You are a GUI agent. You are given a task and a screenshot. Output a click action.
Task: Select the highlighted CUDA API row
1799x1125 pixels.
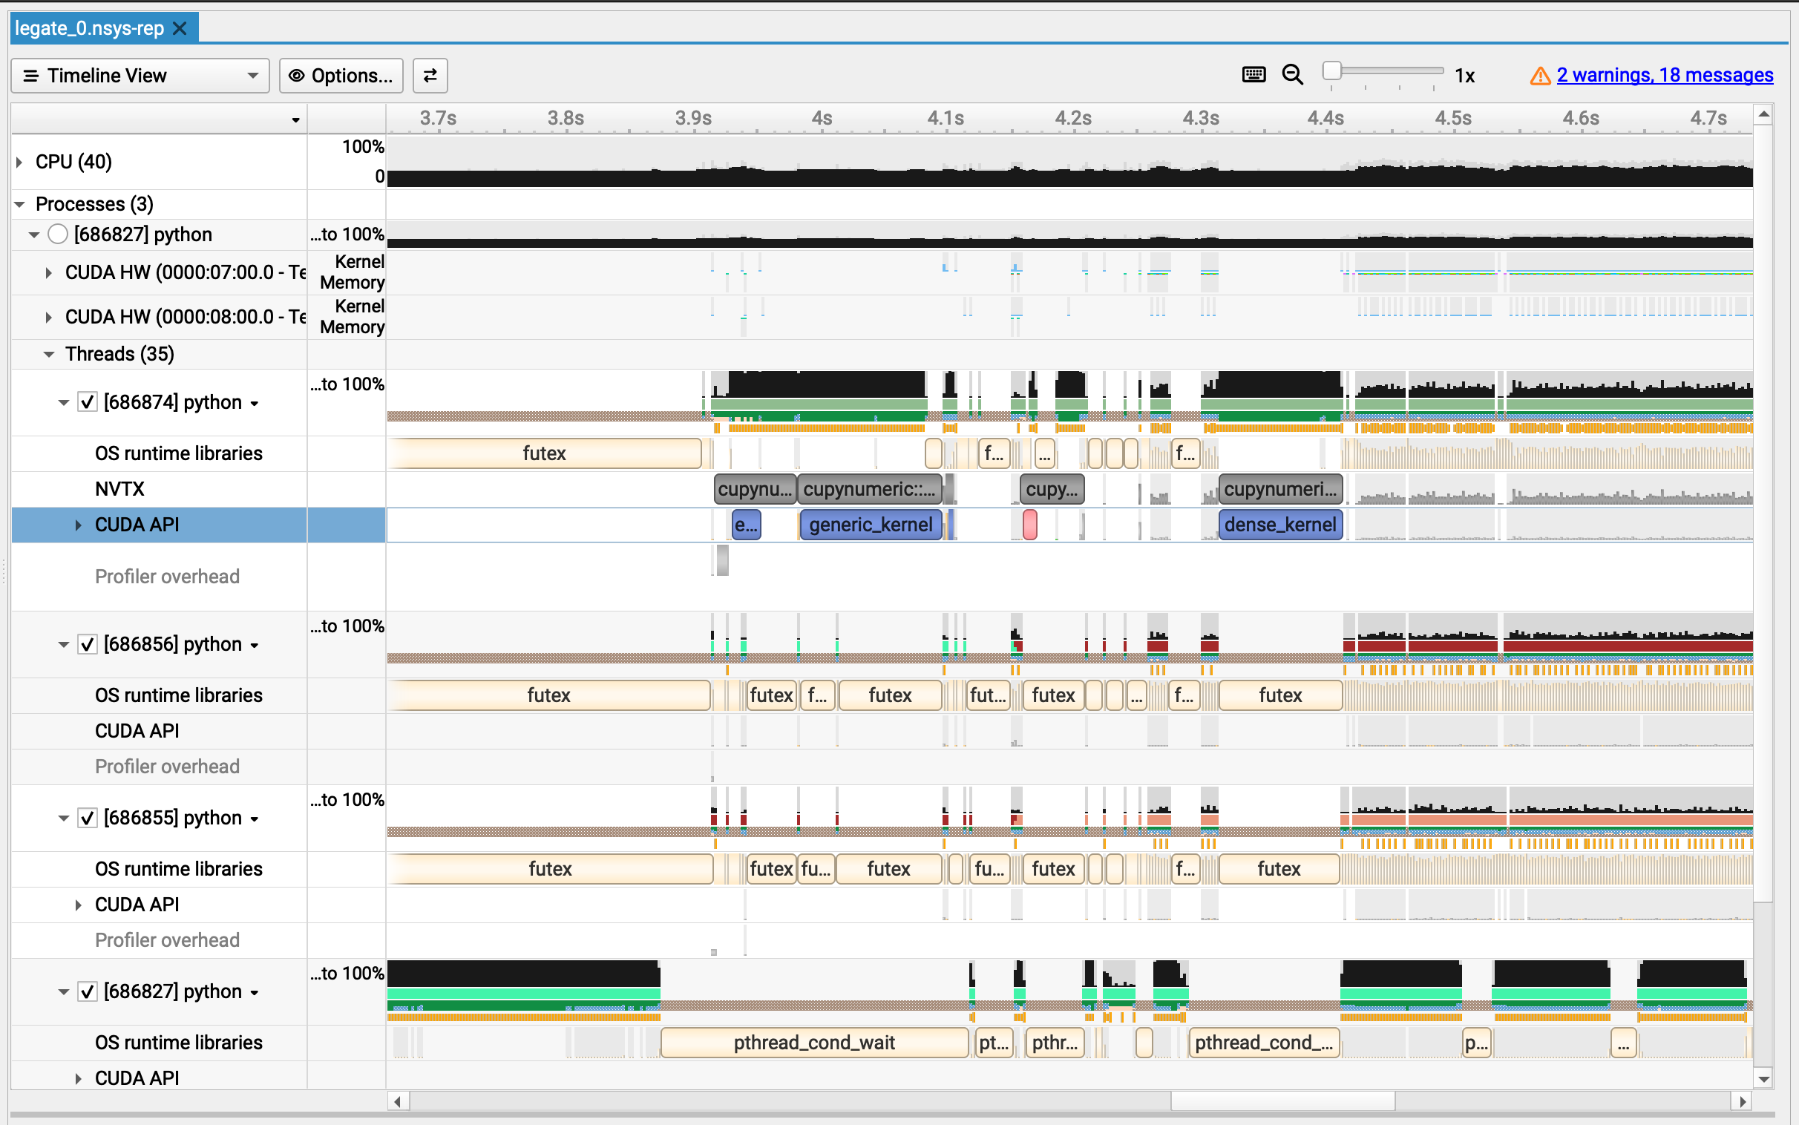[x=137, y=525]
